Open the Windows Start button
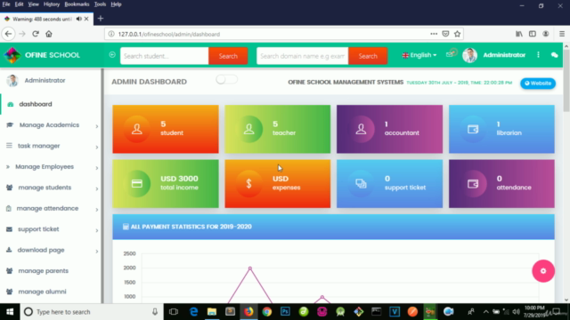 tap(10, 312)
